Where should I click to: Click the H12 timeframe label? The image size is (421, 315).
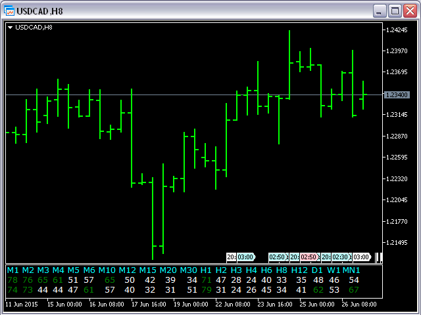(x=299, y=270)
